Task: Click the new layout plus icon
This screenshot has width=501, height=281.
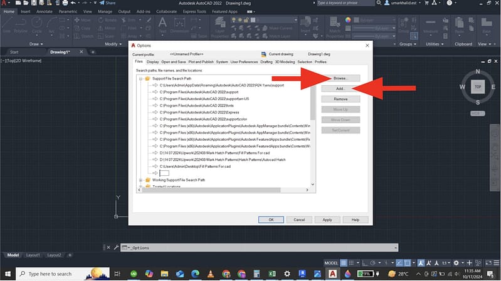Action: coord(69,255)
